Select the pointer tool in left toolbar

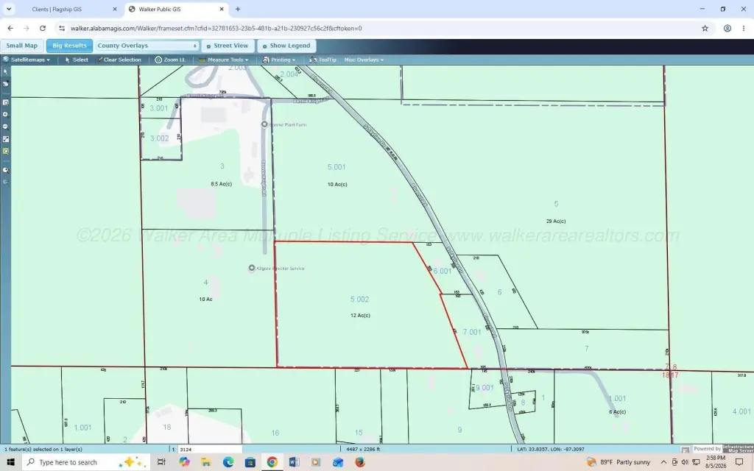5,71
